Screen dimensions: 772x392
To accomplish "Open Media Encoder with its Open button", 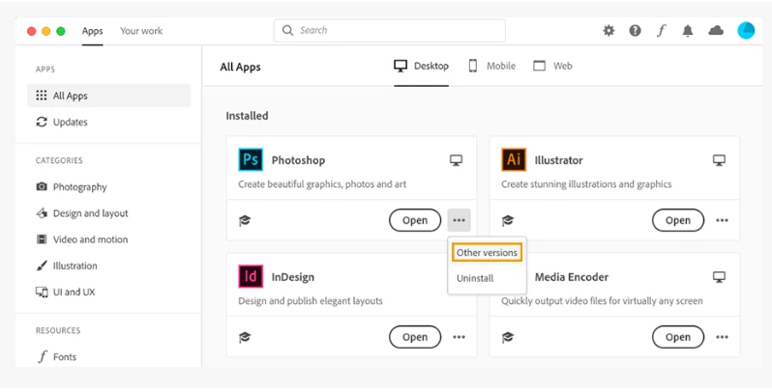I will (x=678, y=337).
